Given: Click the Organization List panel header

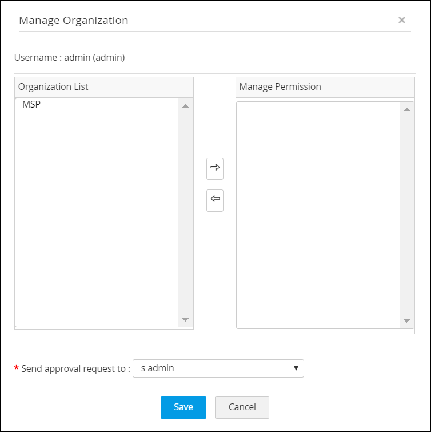Looking at the screenshot, I should (103, 87).
